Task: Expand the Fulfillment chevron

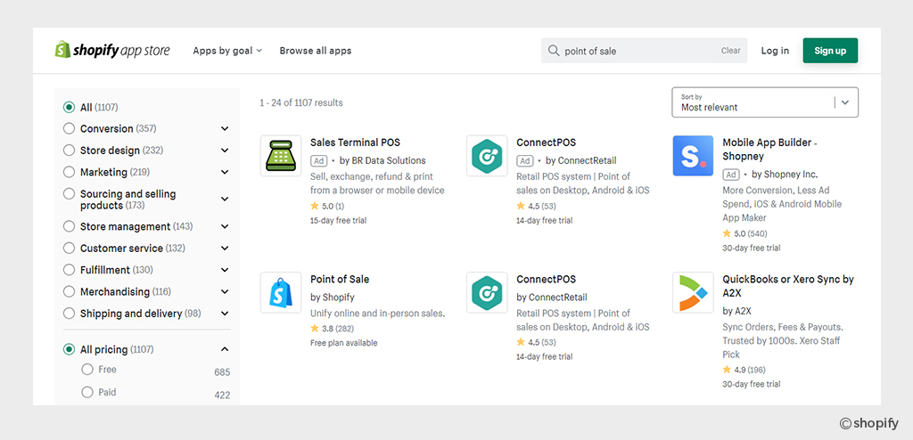Action: [225, 270]
